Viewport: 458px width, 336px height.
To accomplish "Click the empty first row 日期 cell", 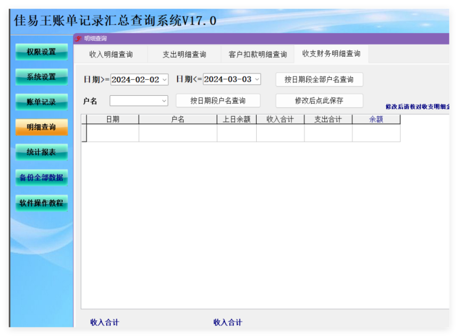I will click(x=113, y=133).
